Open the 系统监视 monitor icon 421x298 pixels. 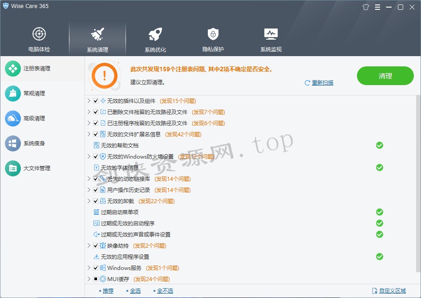pos(271,34)
